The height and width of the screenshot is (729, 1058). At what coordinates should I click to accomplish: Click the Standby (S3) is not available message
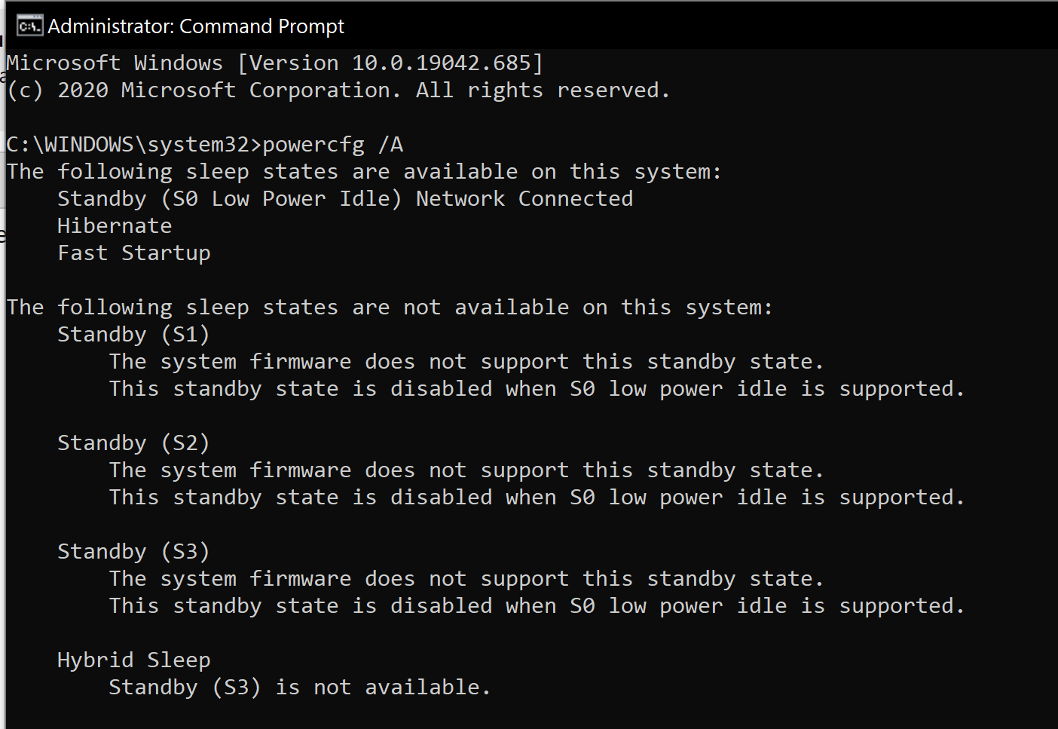[x=298, y=687]
